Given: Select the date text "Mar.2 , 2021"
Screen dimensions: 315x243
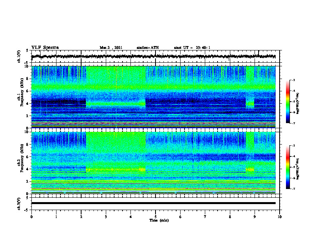Looking at the screenshot, I should [x=111, y=48].
